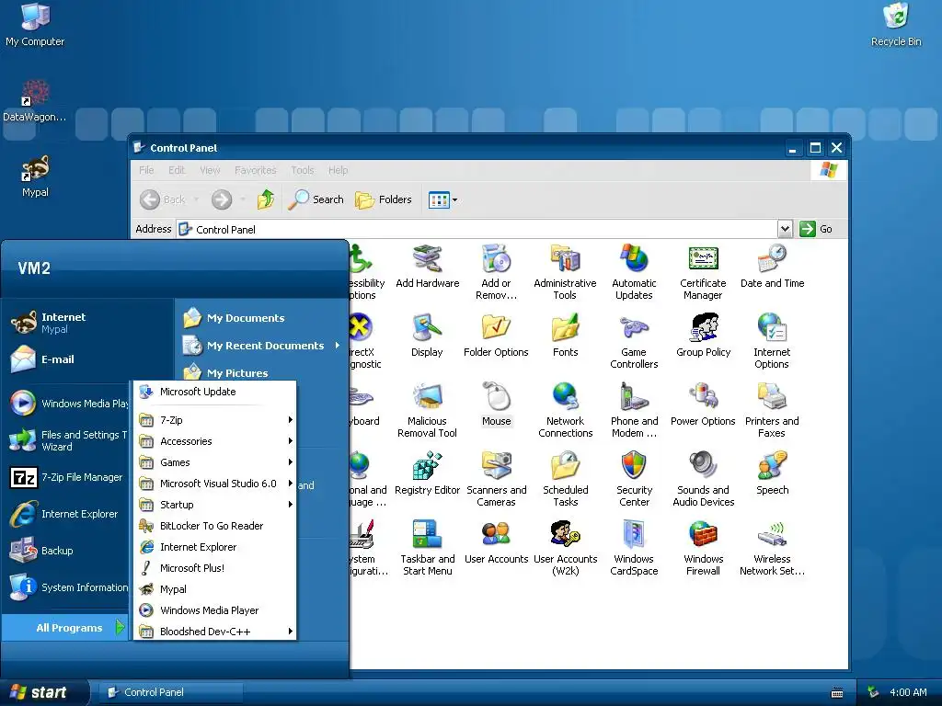Open 7-Zip File Manager in Start menu
This screenshot has width=942, height=706.
click(x=68, y=477)
